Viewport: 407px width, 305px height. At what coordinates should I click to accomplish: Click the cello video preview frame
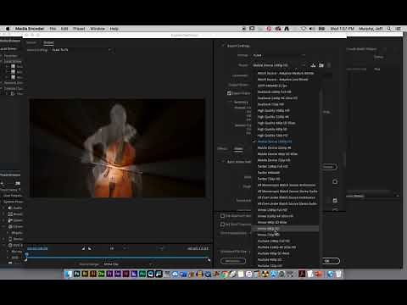117,147
